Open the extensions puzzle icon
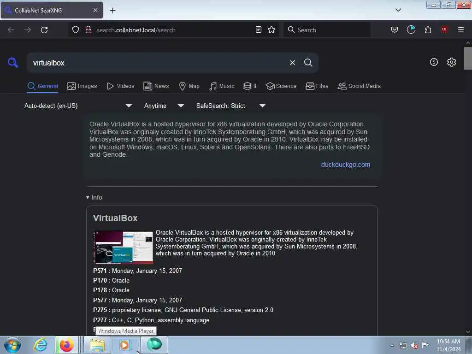 point(428,30)
